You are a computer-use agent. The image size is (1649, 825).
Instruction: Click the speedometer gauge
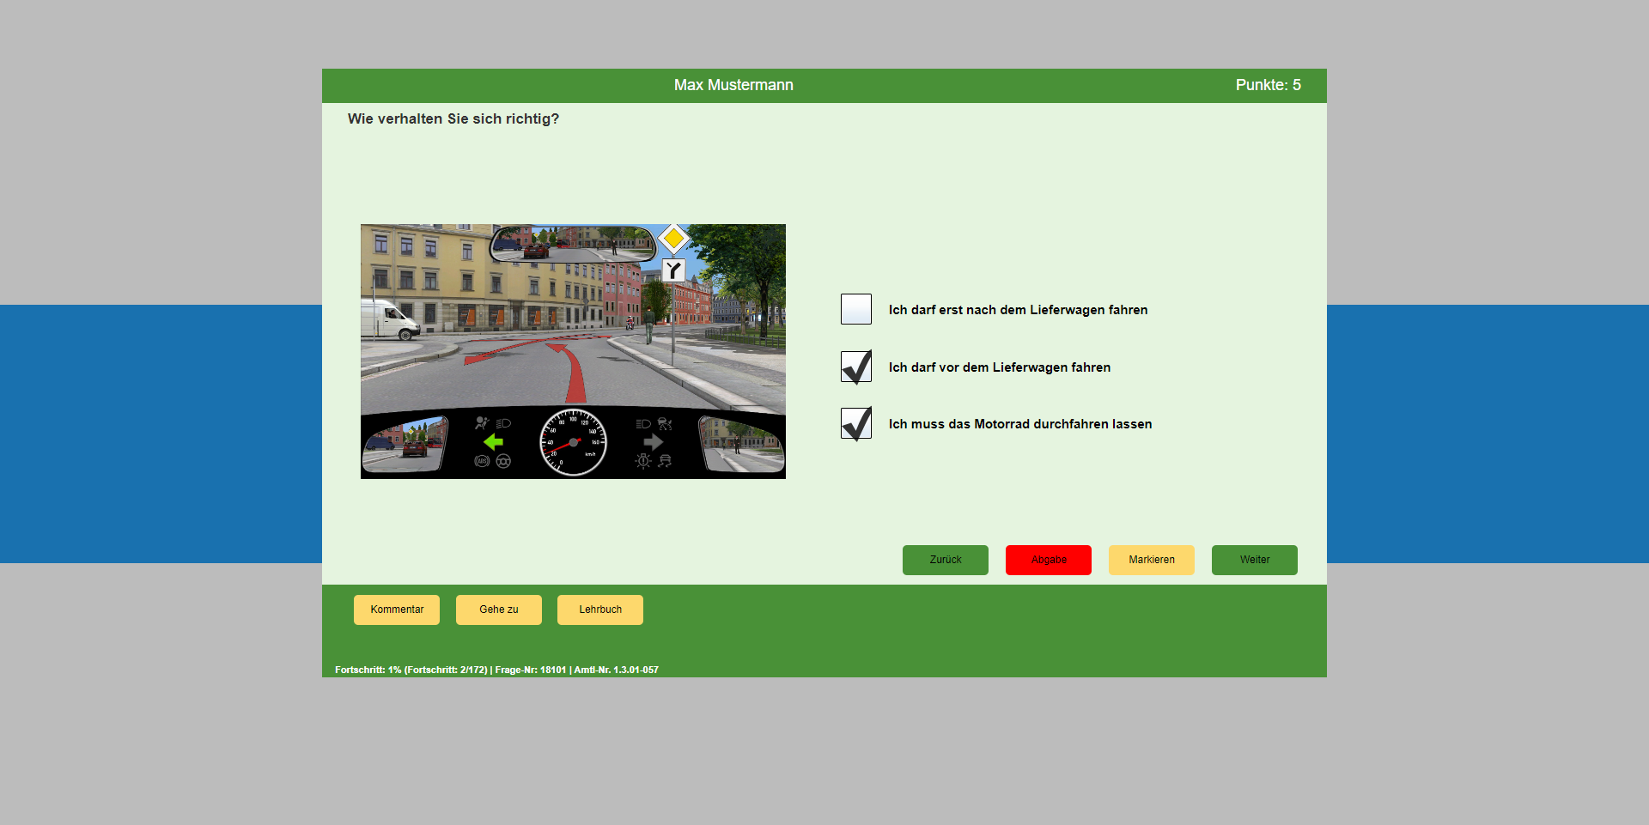pos(573,442)
